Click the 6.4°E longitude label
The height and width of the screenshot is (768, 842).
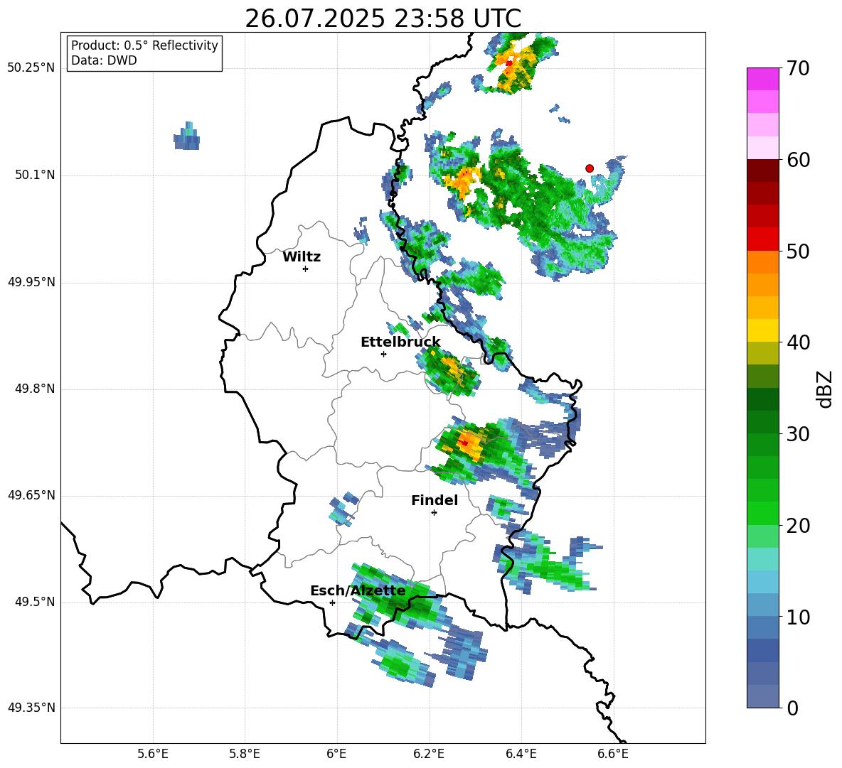[x=521, y=754]
